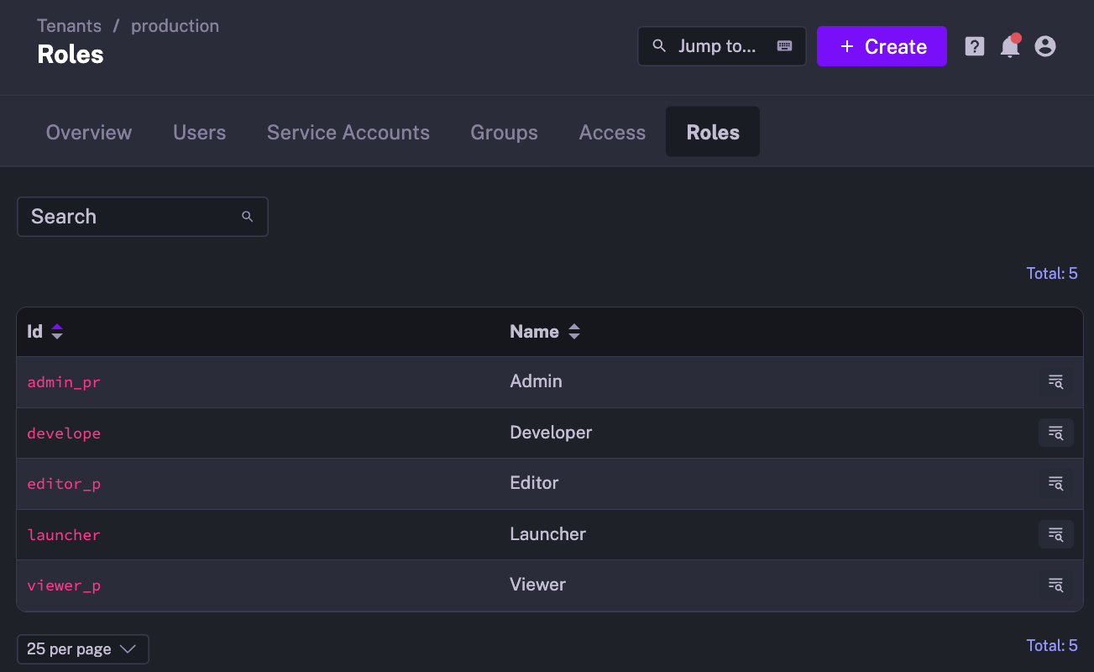Switch to the Users tab
The height and width of the screenshot is (672, 1094).
[199, 133]
